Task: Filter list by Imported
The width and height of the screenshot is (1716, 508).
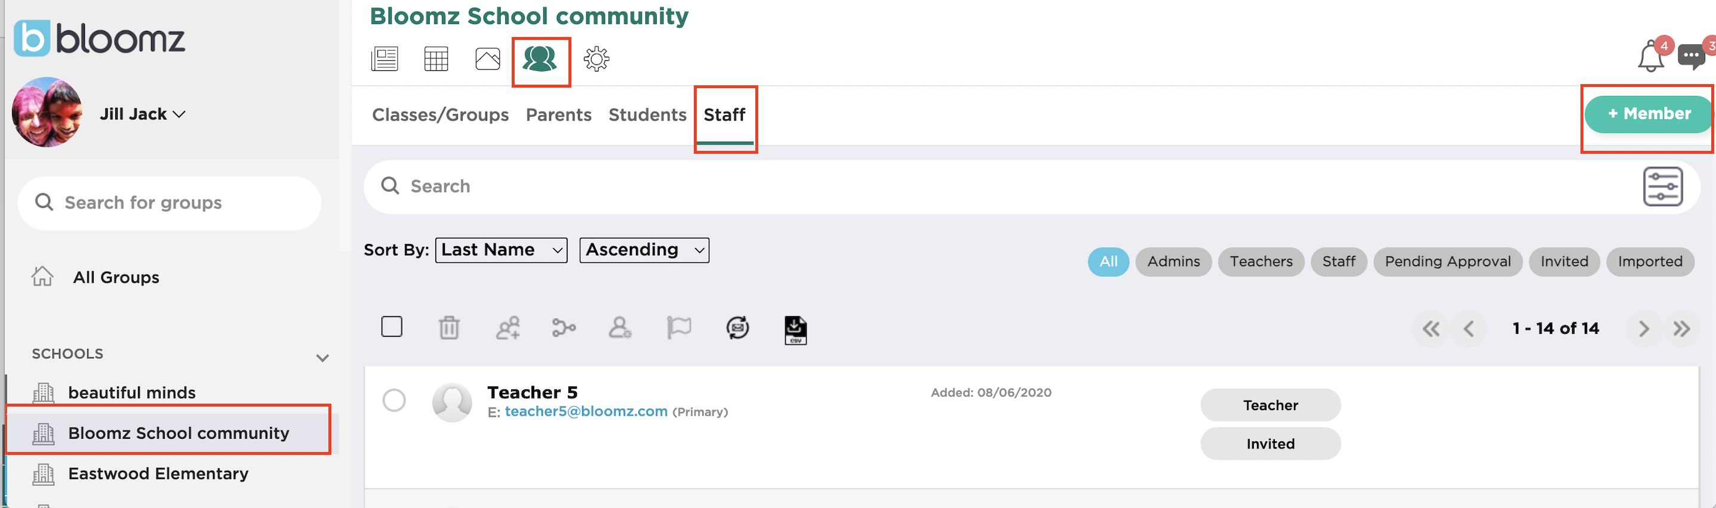Action: coord(1650,262)
